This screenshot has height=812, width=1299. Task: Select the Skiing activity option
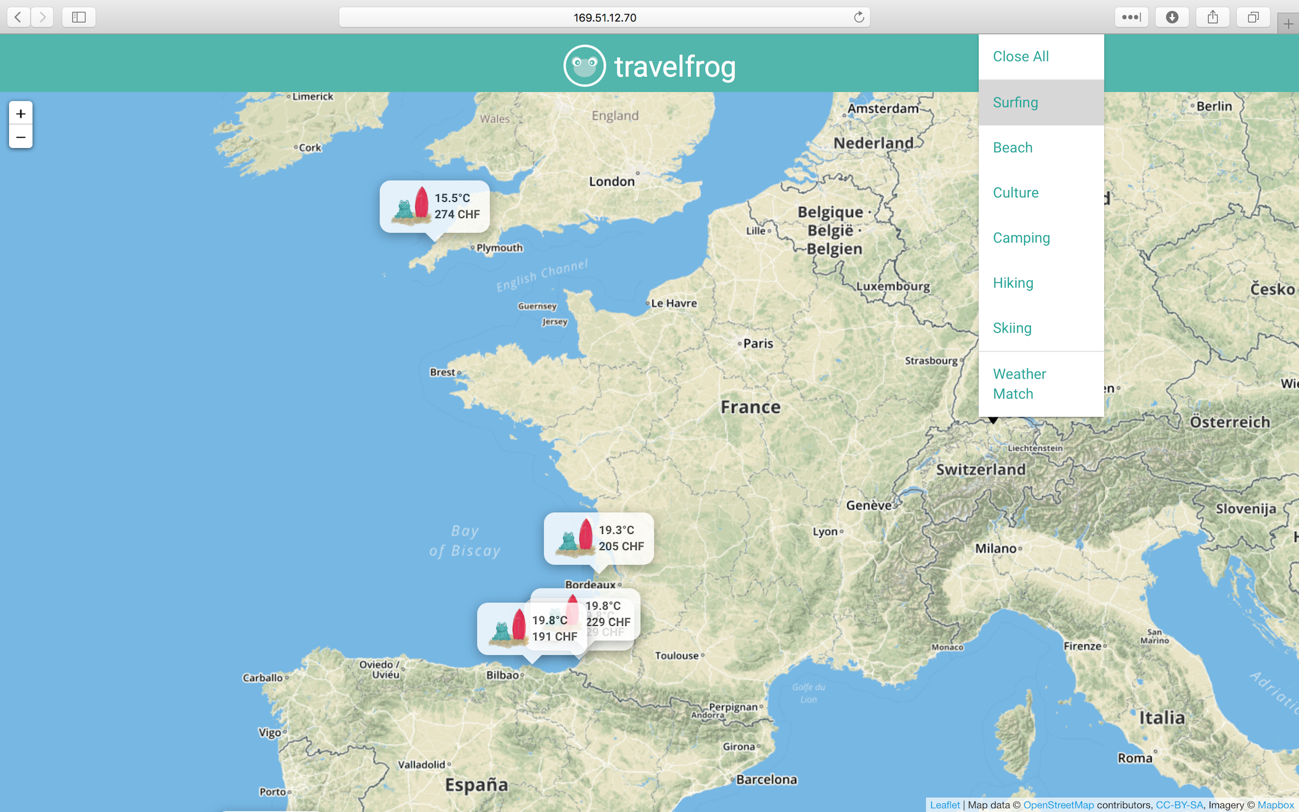click(x=1012, y=328)
